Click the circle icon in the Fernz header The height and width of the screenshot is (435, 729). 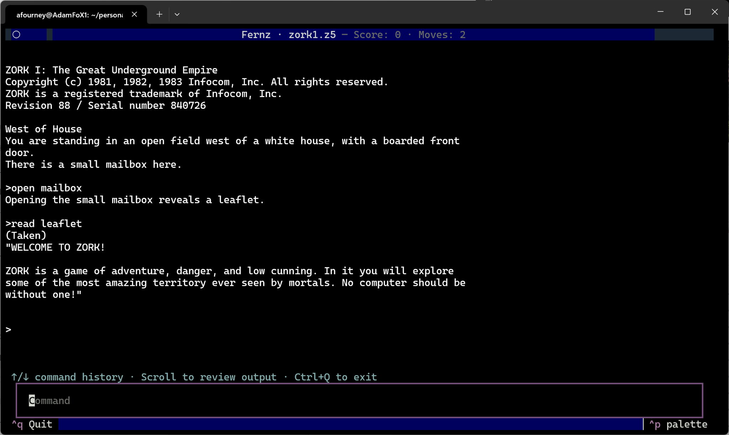tap(16, 35)
